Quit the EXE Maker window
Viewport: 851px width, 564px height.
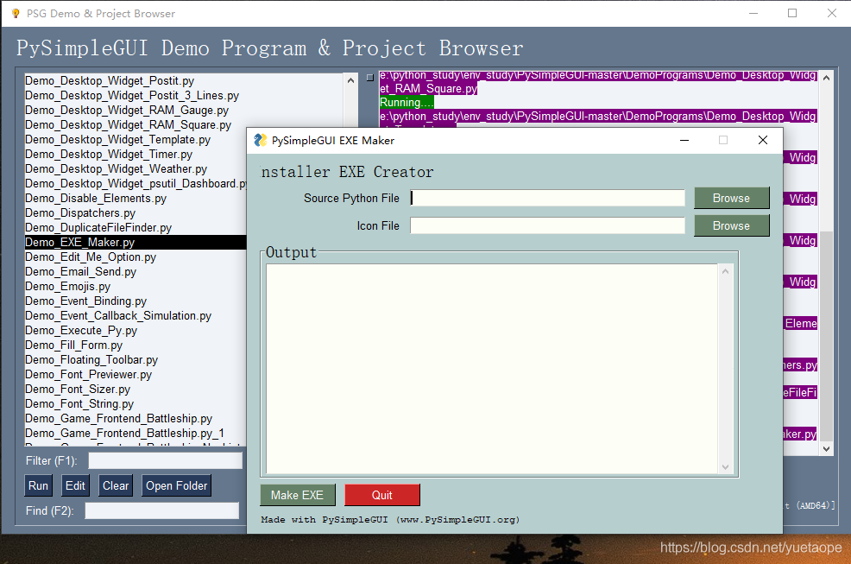382,495
